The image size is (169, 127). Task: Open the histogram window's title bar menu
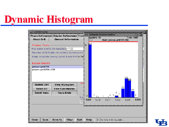click(x=86, y=34)
